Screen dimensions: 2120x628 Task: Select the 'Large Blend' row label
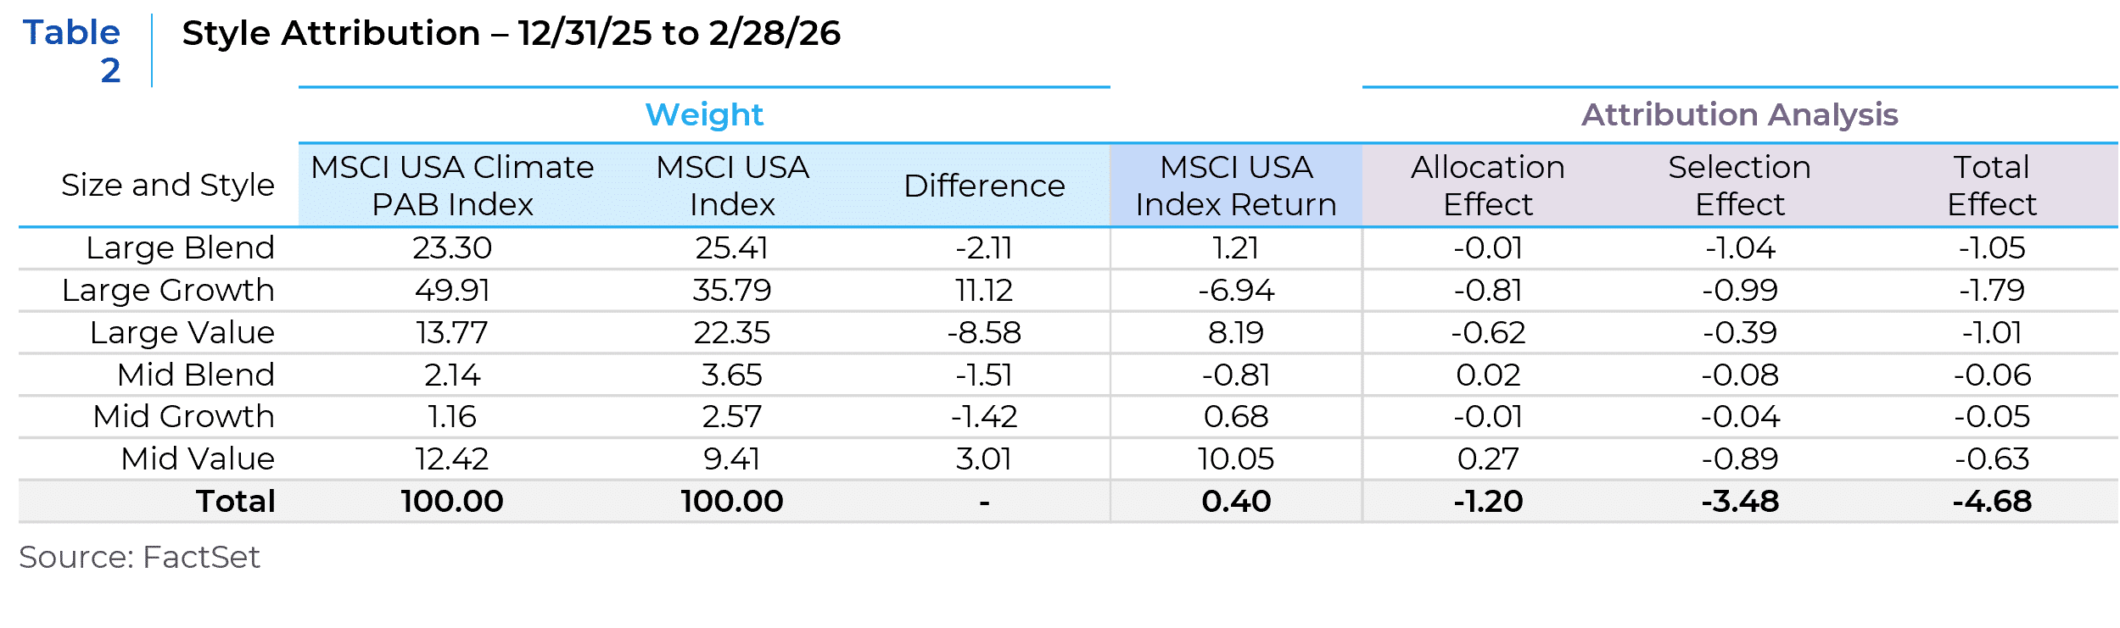coord(181,248)
